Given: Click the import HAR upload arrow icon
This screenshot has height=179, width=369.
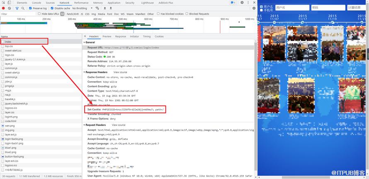Looking at the screenshot, I should tap(105, 8).
